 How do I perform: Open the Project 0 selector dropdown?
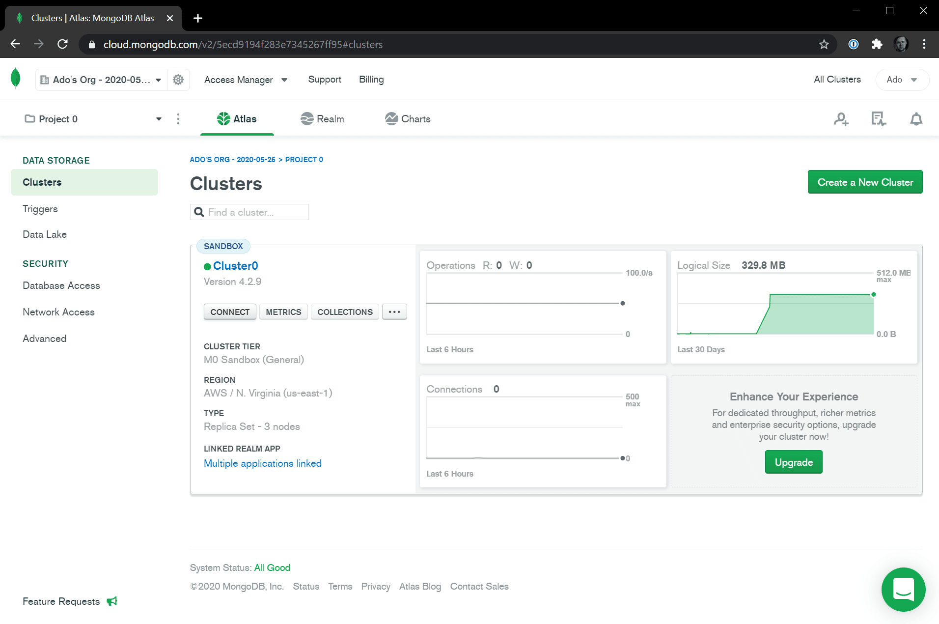93,119
